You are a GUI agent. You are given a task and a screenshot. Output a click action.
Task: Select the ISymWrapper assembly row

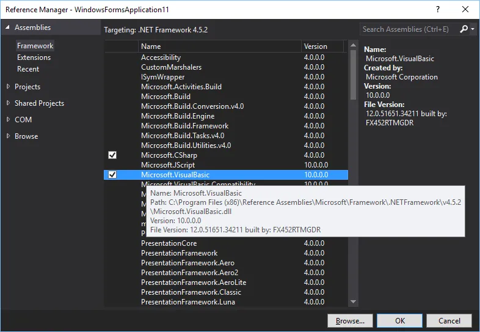tap(226, 77)
